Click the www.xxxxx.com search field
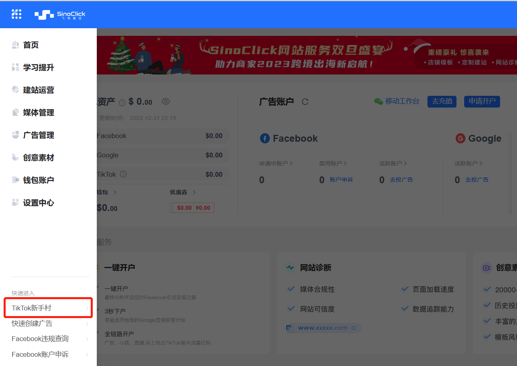The image size is (517, 366). (324, 328)
